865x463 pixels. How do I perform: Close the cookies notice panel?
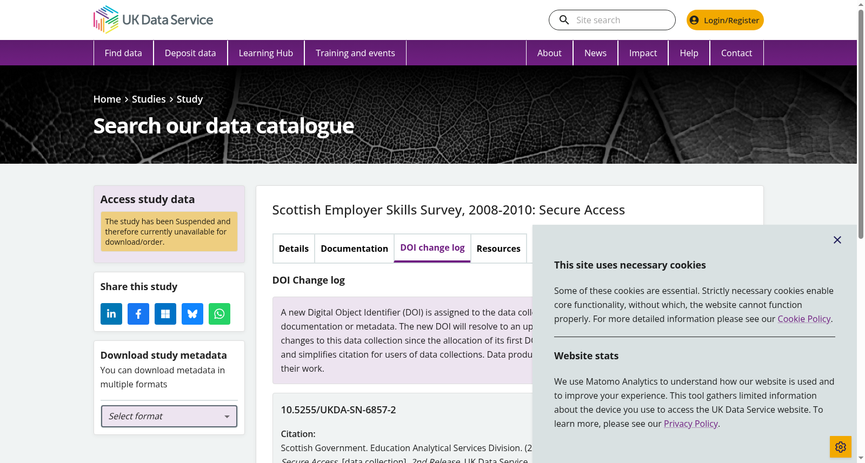click(x=837, y=240)
